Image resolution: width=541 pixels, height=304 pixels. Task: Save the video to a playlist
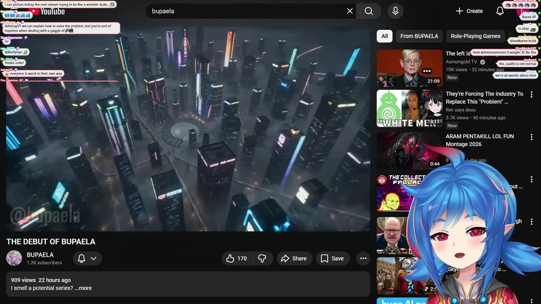(333, 258)
